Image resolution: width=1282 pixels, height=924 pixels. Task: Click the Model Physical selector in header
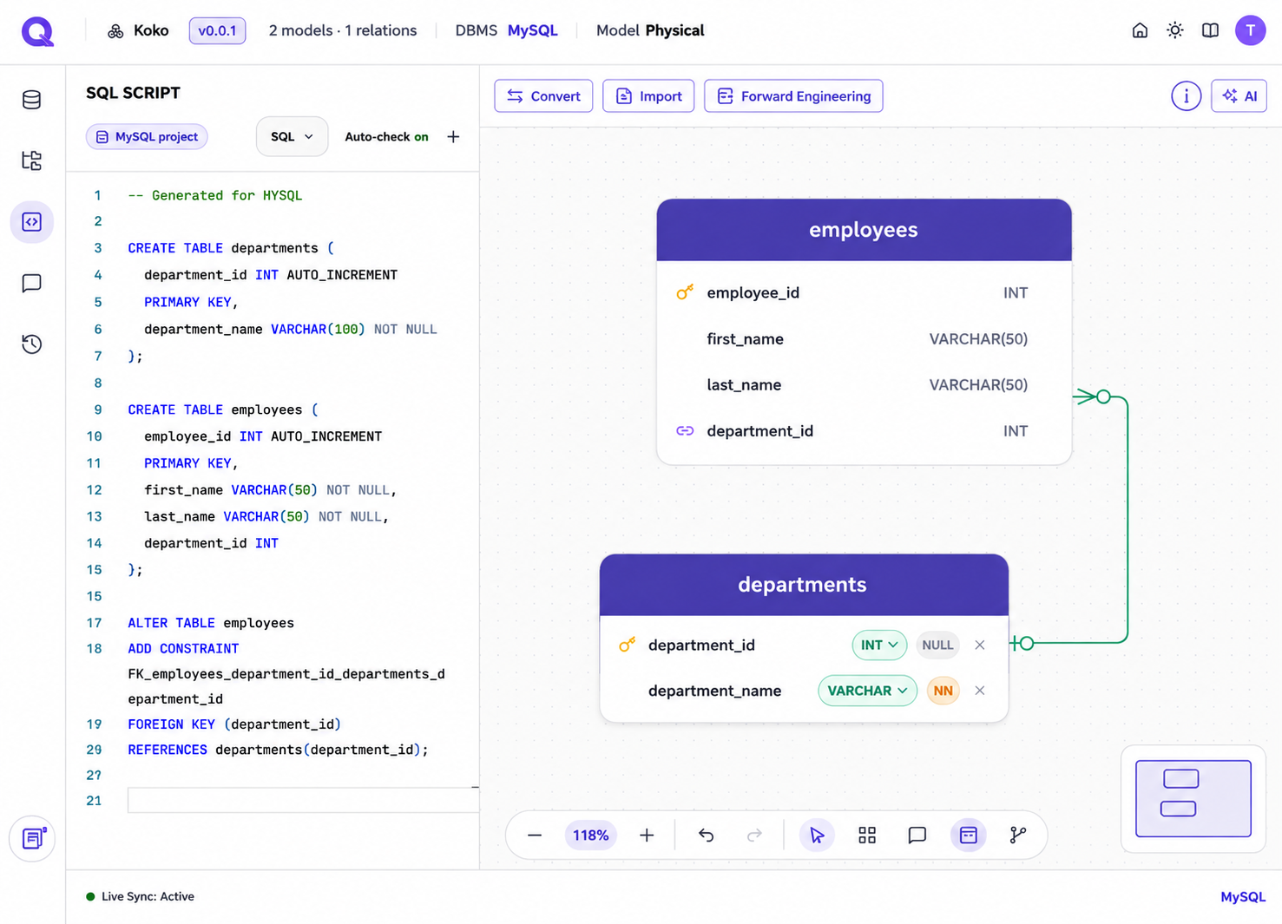click(650, 30)
